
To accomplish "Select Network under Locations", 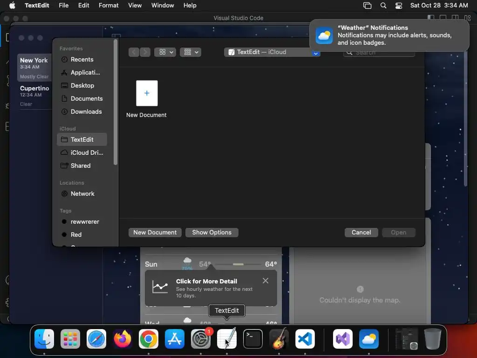I will tap(82, 193).
